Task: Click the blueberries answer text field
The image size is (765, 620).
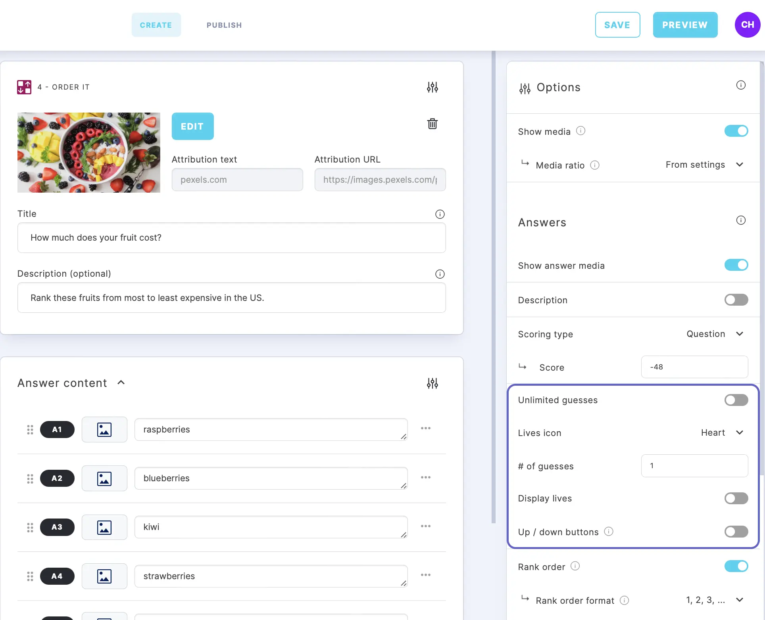Action: coord(271,478)
